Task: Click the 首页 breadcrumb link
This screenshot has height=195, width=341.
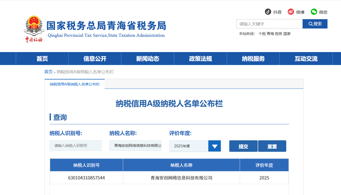Action: (48, 72)
